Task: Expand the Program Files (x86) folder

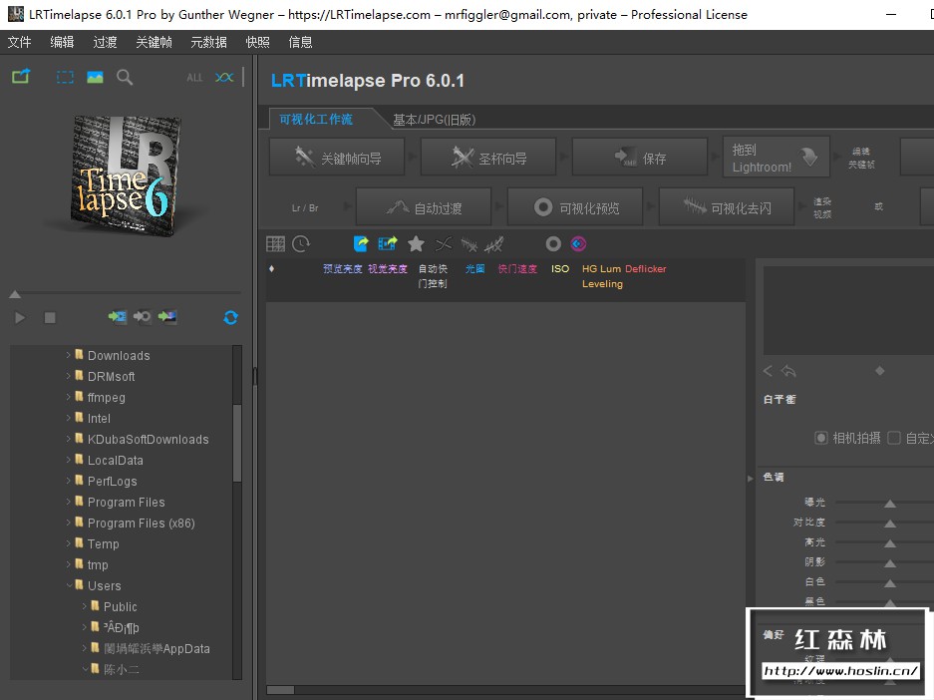Action: click(x=69, y=523)
